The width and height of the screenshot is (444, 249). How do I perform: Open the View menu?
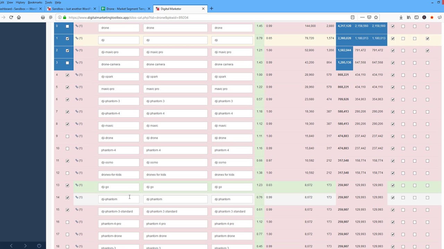point(10,2)
